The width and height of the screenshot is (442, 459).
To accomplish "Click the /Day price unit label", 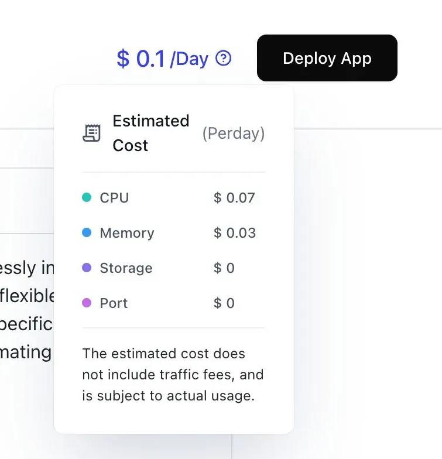I will (x=189, y=59).
